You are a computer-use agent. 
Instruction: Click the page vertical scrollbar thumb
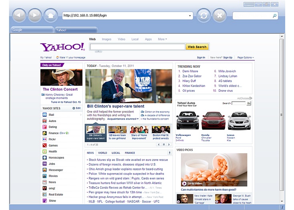coord(282,115)
